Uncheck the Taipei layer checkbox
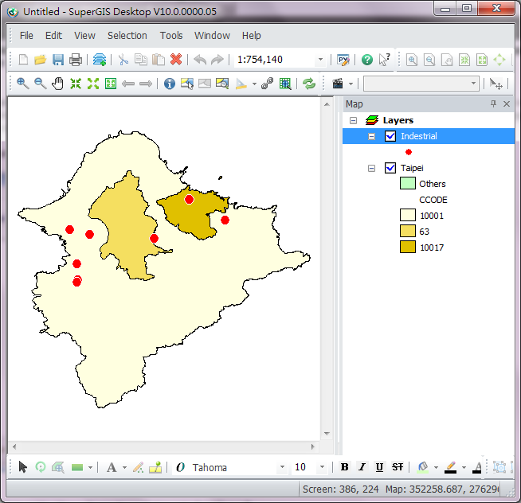The image size is (521, 503). (x=390, y=168)
